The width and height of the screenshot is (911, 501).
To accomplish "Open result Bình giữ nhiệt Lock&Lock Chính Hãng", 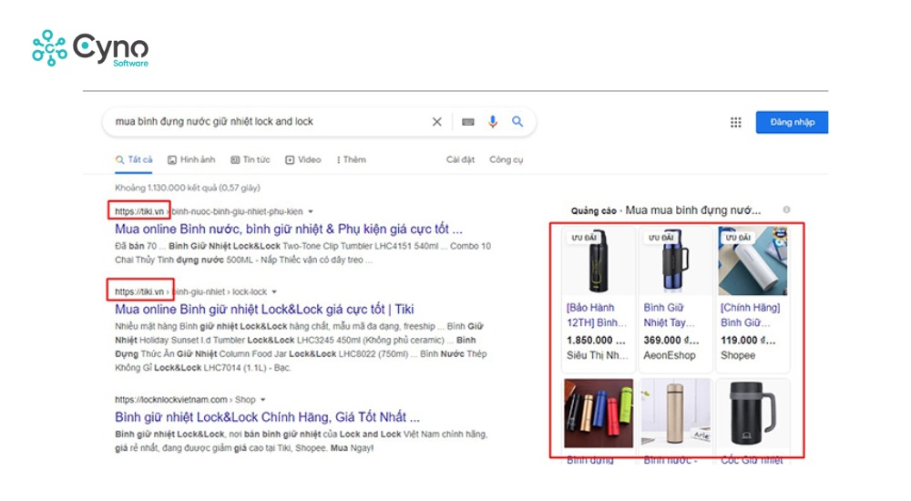I will point(267,417).
